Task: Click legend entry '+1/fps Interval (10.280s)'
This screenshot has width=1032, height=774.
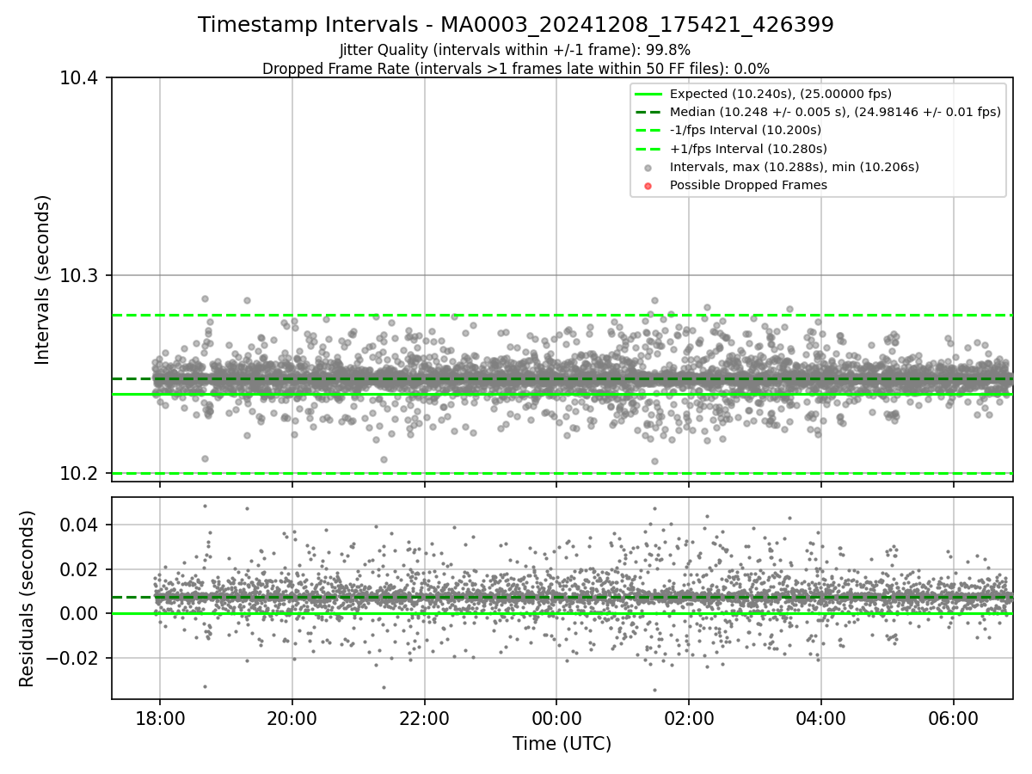Action: point(748,148)
